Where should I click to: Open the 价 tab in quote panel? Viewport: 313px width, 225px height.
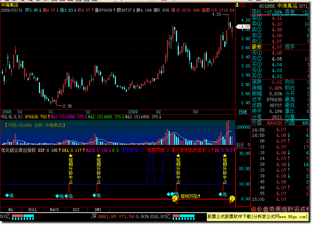click(260, 209)
